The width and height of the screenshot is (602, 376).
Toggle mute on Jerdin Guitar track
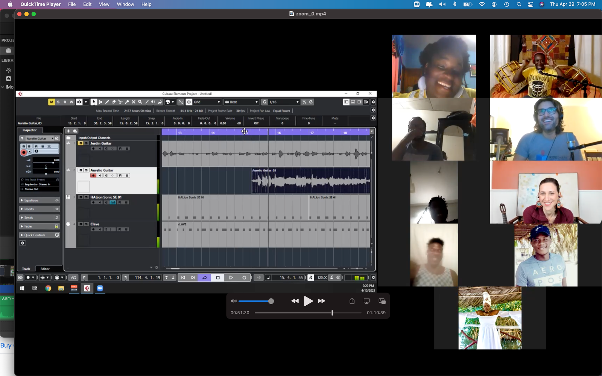click(x=81, y=143)
